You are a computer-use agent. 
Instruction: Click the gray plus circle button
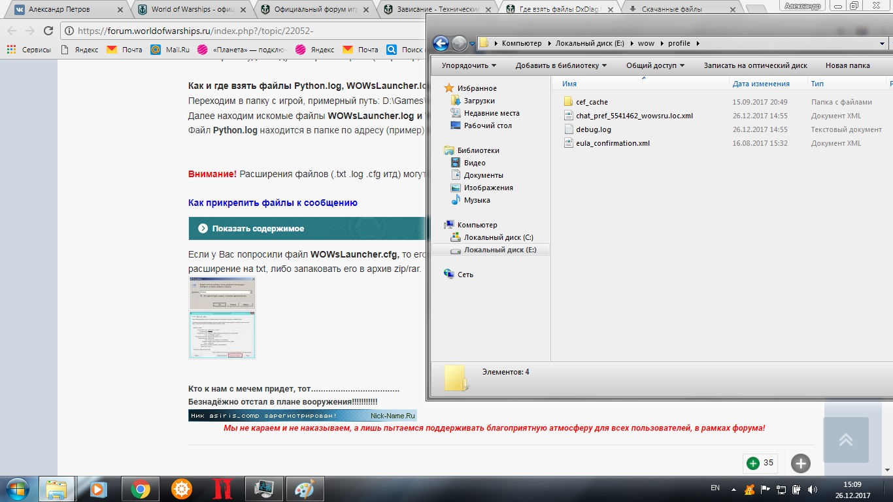point(801,463)
